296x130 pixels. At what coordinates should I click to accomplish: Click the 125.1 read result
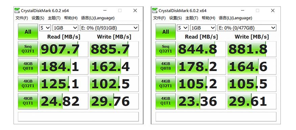click(64, 84)
